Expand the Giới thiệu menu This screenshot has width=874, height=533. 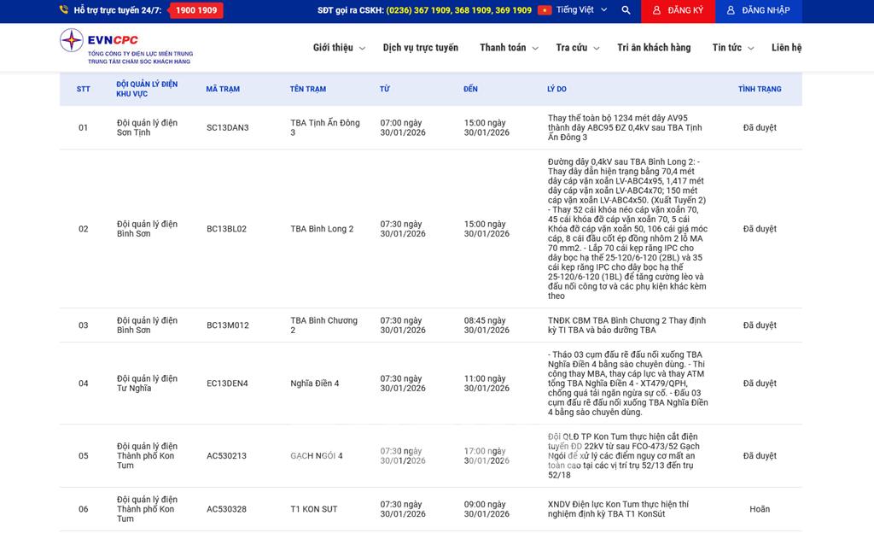click(x=339, y=48)
